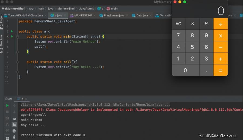
Task: Rerun program with green Run button
Action: tap(7, 106)
